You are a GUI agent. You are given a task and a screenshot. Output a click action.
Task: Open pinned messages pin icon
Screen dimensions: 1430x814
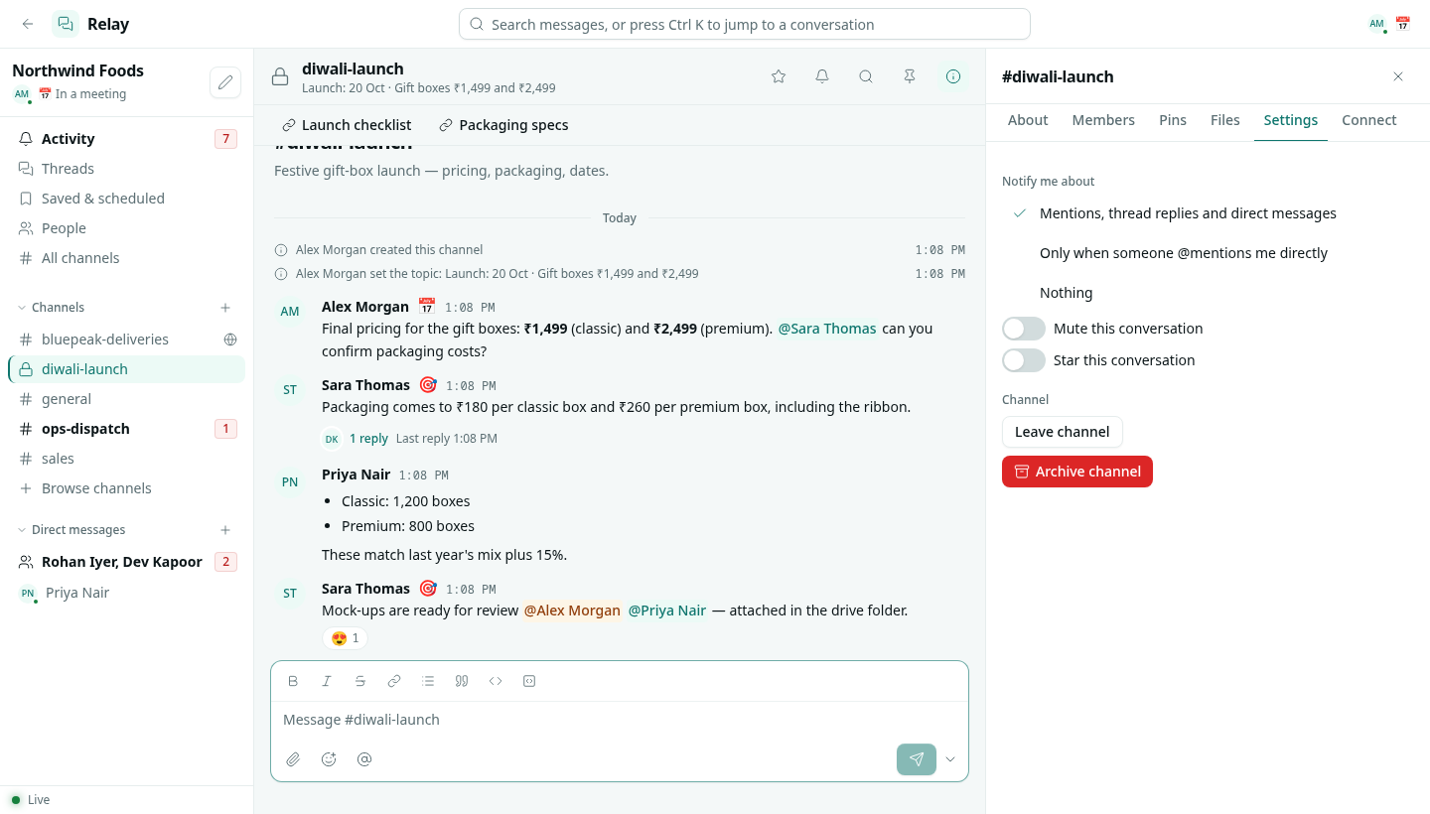click(x=910, y=76)
